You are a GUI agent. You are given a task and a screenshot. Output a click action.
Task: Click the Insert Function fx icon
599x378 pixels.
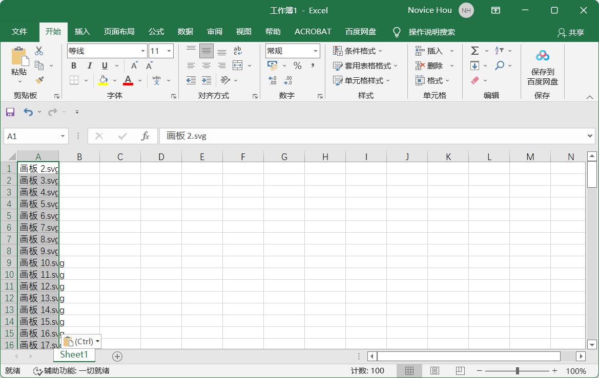(145, 136)
